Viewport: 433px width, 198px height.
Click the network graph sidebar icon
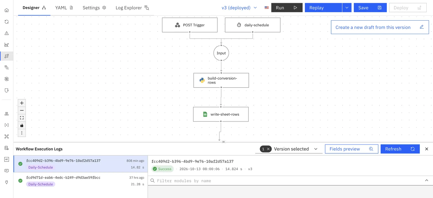tap(7, 136)
